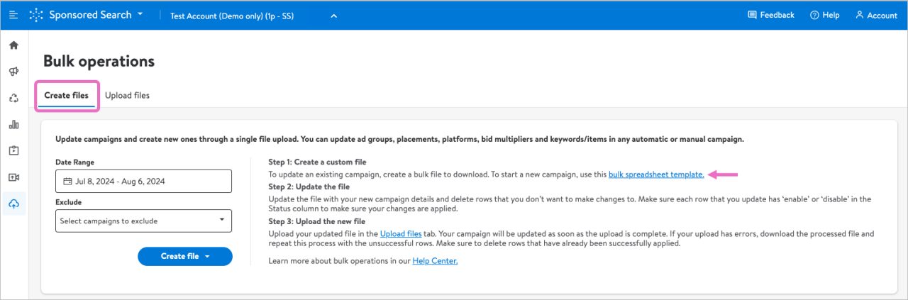The image size is (908, 300).
Task: Click the clipboard sidebar icon
Action: pyautogui.click(x=13, y=151)
